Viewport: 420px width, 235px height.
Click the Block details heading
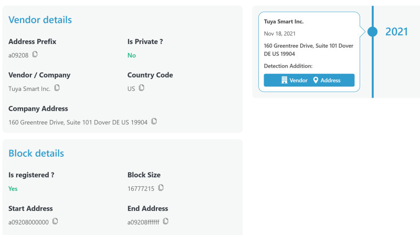pos(36,153)
